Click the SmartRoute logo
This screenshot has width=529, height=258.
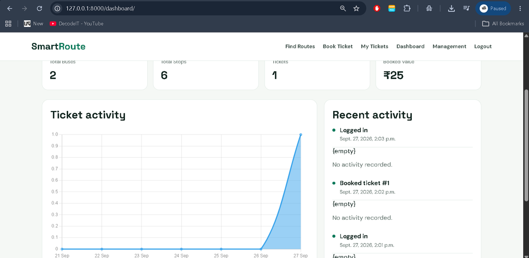coord(58,46)
